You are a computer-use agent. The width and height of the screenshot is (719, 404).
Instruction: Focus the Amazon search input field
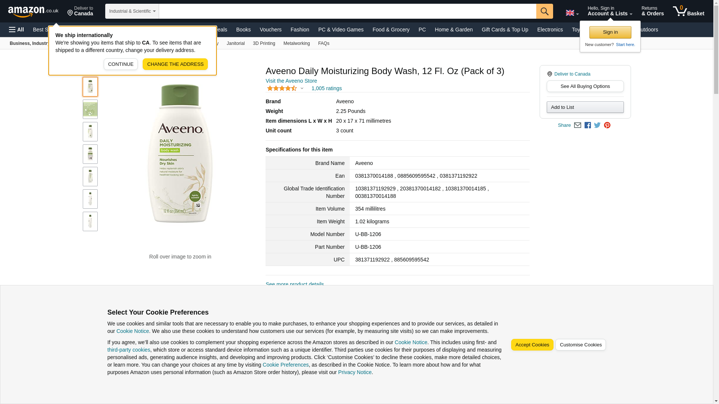[x=348, y=11]
